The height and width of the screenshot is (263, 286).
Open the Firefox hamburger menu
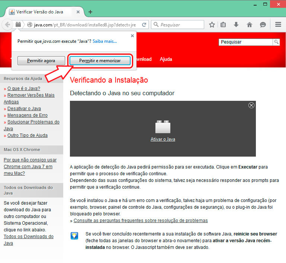(x=278, y=25)
